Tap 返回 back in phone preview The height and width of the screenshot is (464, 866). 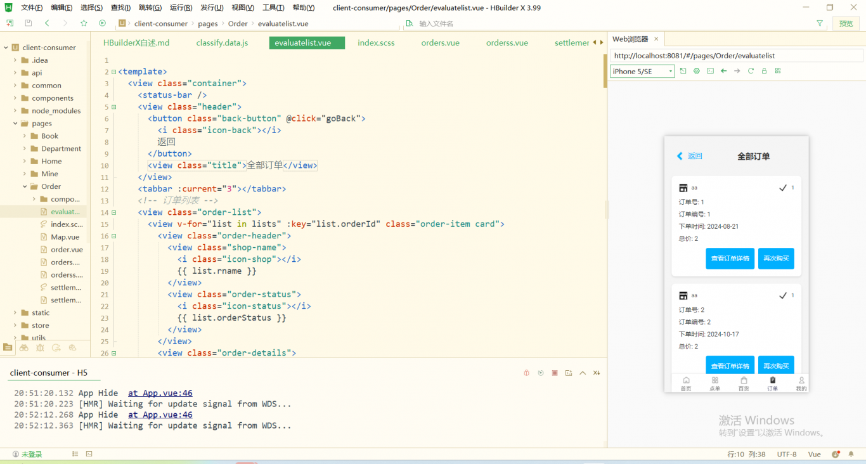690,156
